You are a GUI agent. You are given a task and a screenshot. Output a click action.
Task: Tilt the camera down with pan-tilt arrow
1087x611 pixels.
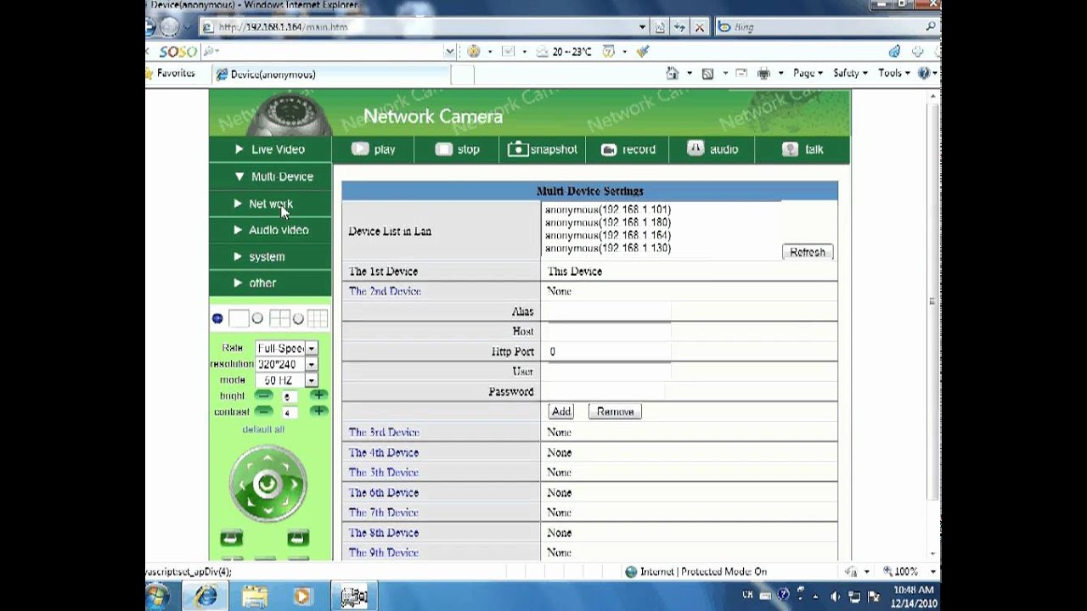(x=268, y=510)
